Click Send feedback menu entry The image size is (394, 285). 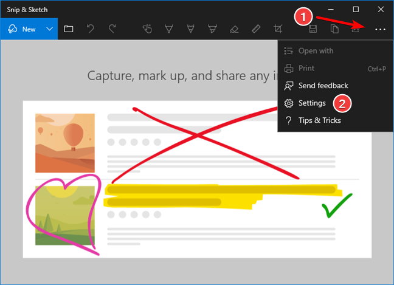tap(323, 86)
